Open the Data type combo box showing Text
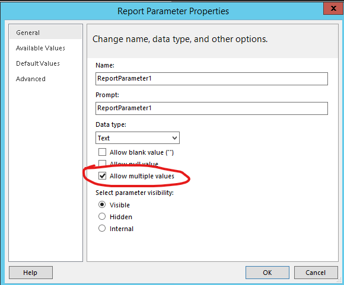Image resolution: width=344 pixels, height=285 pixels. [138, 138]
